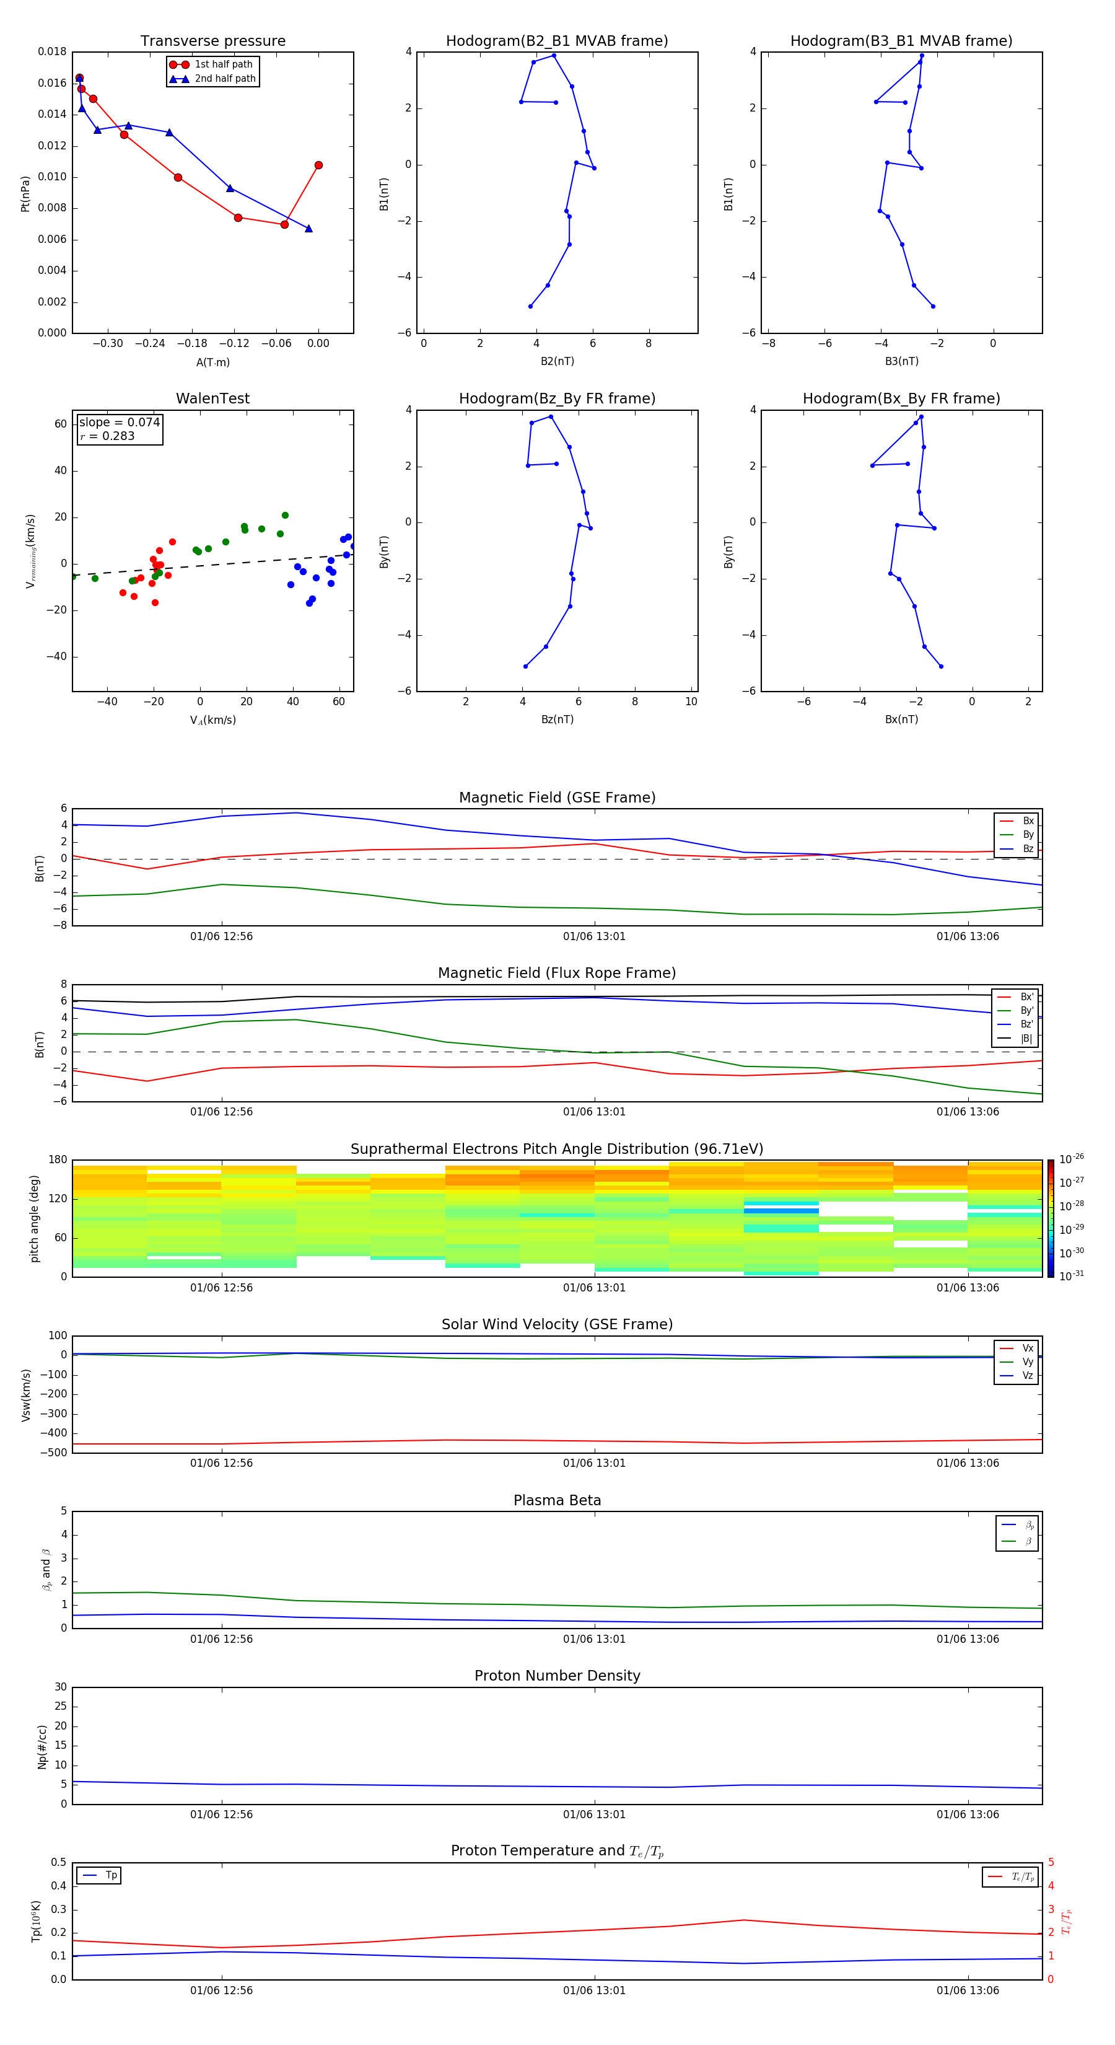Image resolution: width=1115 pixels, height=2045 pixels.
Task: Click the Bz' legend entry in Flux Rope panel
Action: coord(1016,1024)
